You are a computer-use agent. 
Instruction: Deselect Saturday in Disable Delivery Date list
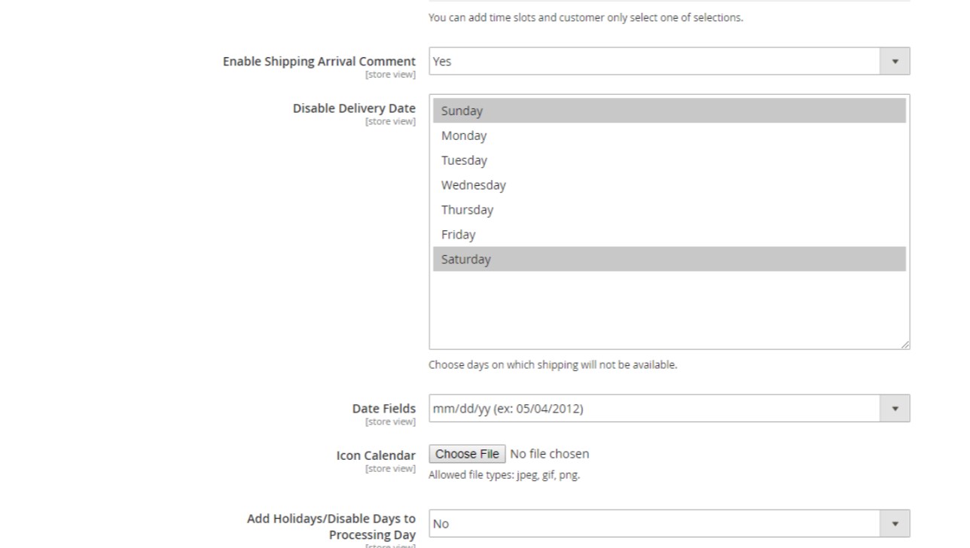pyautogui.click(x=465, y=260)
